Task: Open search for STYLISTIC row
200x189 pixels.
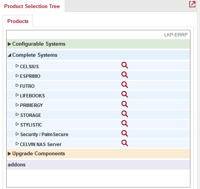Action: pos(125,123)
